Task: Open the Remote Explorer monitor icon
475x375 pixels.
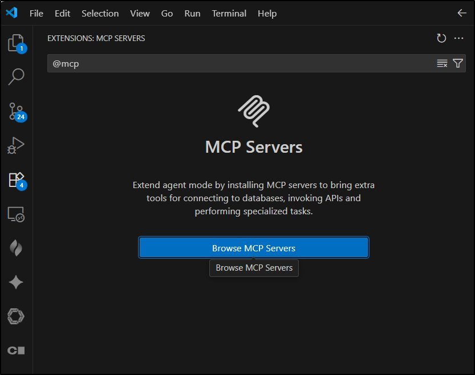Action: coord(16,214)
